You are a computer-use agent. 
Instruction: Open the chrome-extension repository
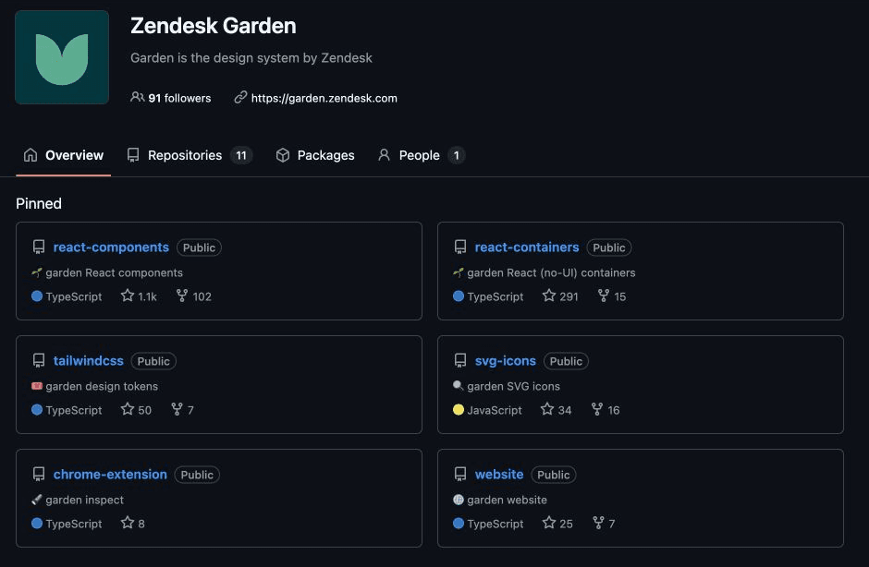tap(110, 474)
